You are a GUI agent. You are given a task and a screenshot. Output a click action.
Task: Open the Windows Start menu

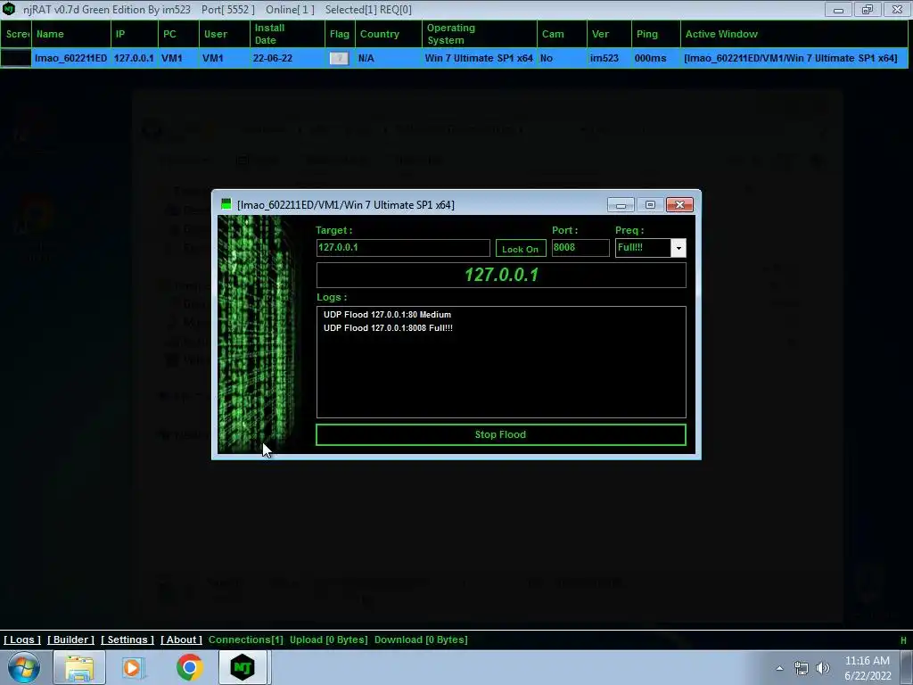click(x=23, y=667)
